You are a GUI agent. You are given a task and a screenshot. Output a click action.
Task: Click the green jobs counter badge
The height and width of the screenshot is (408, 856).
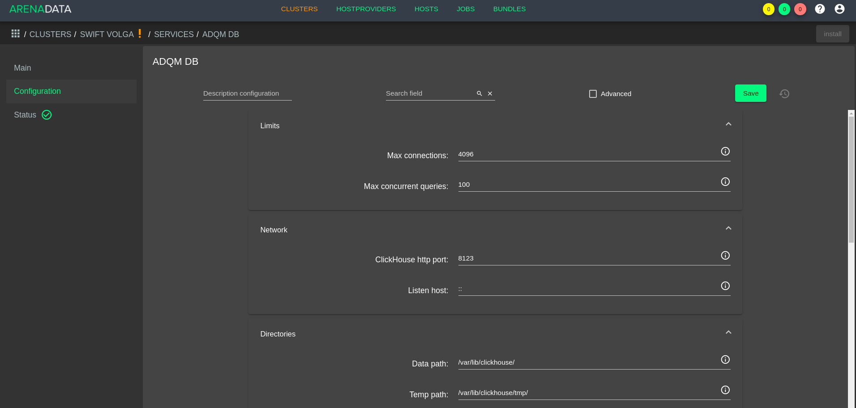tap(784, 9)
